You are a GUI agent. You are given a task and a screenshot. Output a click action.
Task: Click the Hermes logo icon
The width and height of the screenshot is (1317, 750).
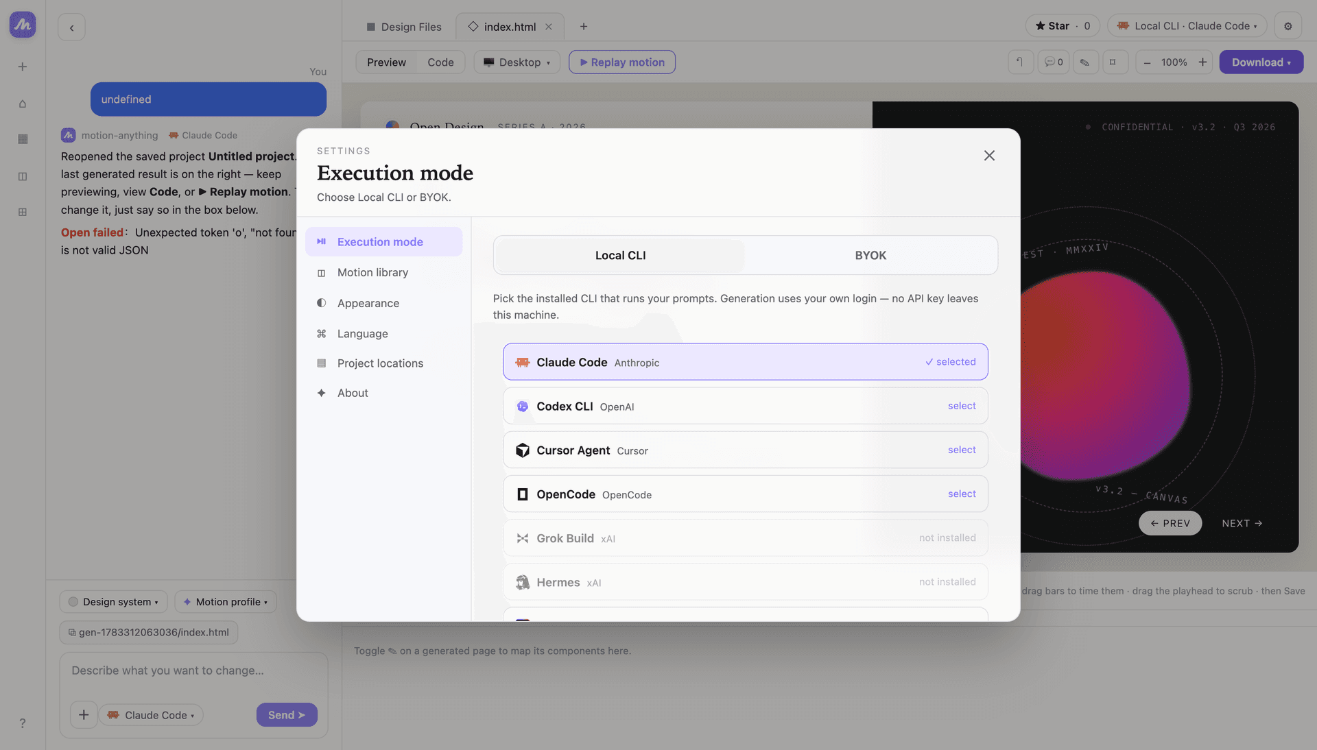pos(523,582)
